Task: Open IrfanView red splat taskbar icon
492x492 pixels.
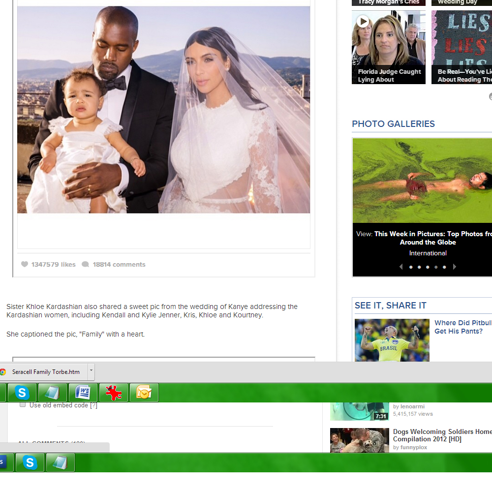Action: click(113, 393)
